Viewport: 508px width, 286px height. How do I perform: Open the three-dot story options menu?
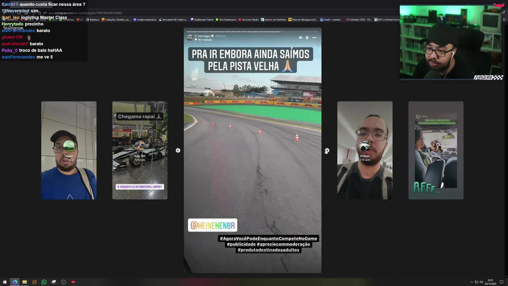point(314,38)
